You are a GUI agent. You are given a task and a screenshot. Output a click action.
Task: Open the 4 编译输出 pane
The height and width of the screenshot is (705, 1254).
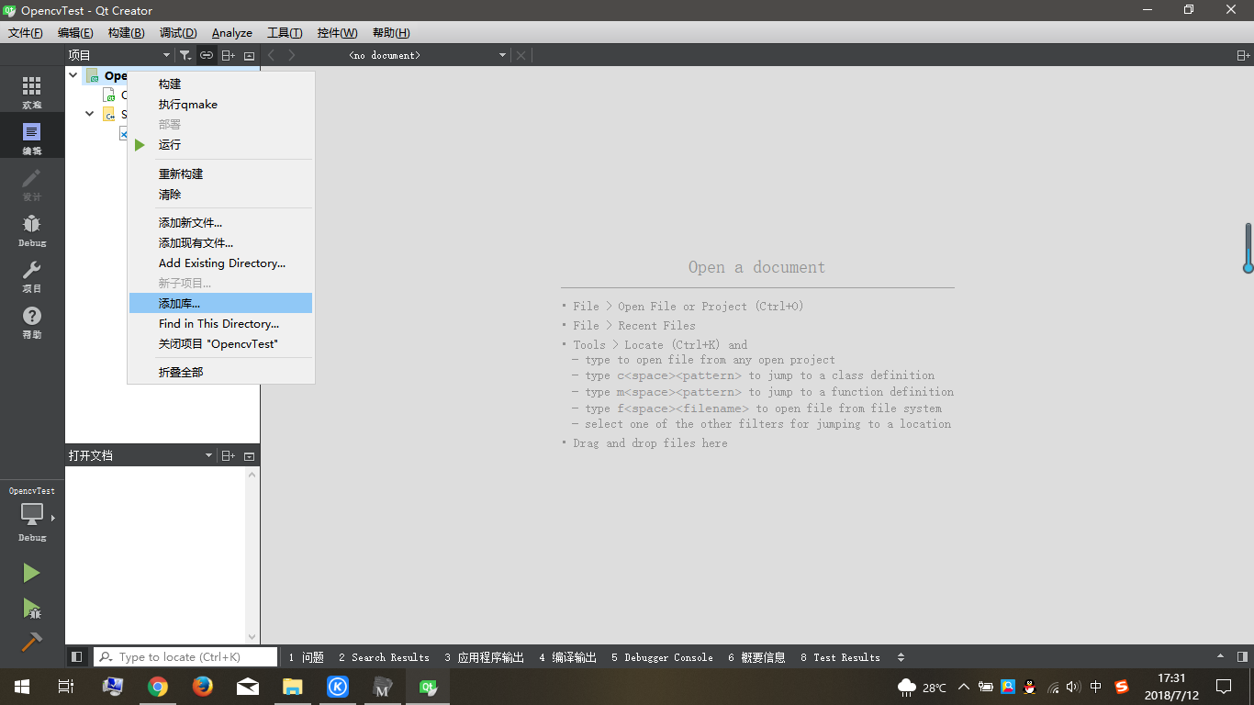(x=567, y=657)
